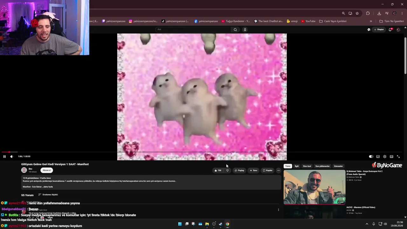Toggle subtitles in the video player
This screenshot has height=229, width=407.
378,156
